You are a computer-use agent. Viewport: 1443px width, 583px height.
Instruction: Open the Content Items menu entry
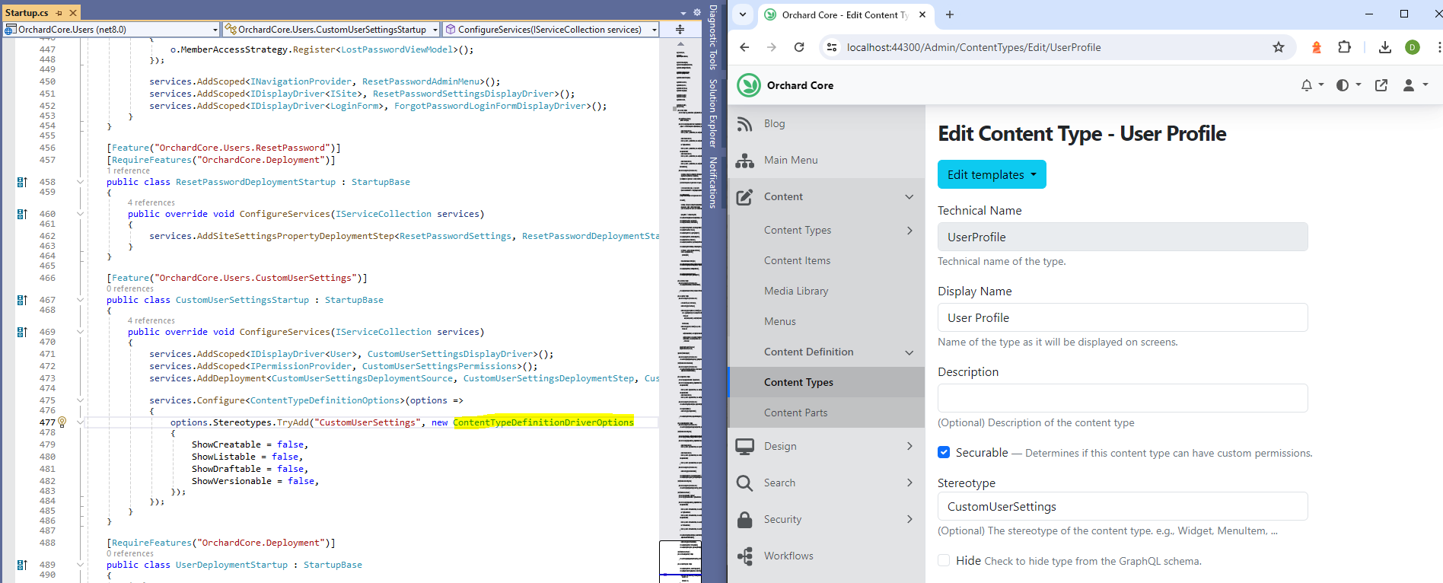[x=797, y=260]
